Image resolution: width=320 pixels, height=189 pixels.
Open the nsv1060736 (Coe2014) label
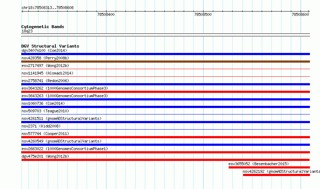tap(43, 103)
